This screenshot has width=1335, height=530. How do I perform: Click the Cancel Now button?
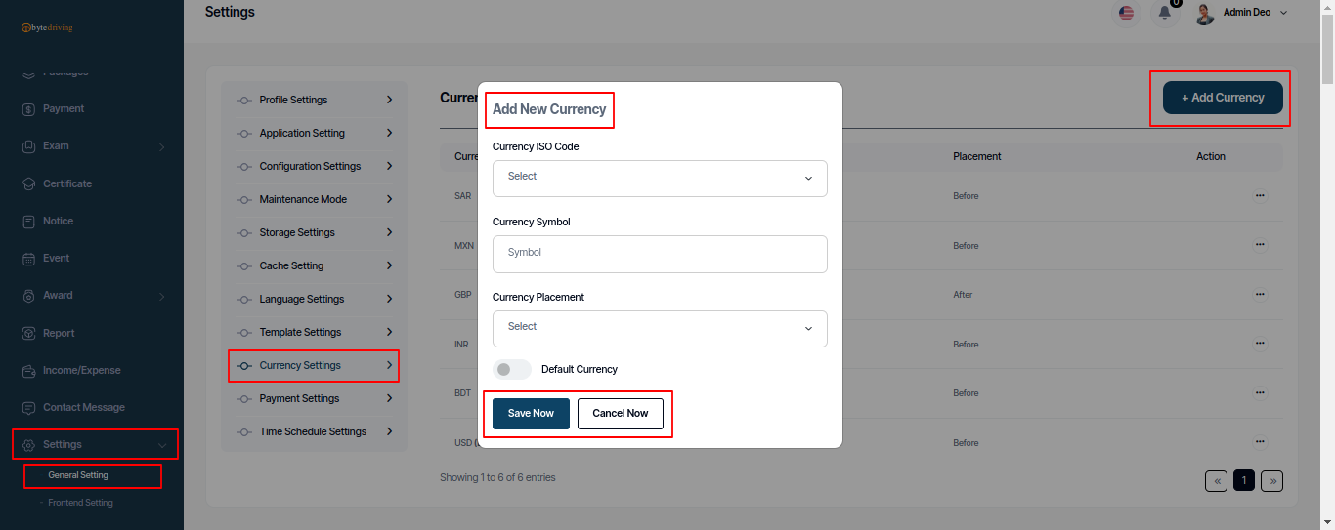[x=621, y=413]
